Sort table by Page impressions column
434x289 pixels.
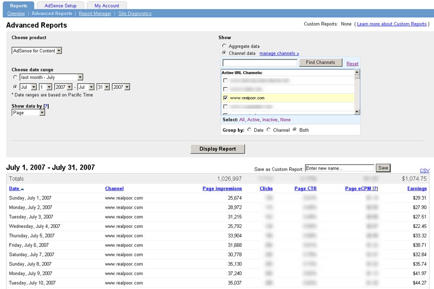pyautogui.click(x=222, y=189)
